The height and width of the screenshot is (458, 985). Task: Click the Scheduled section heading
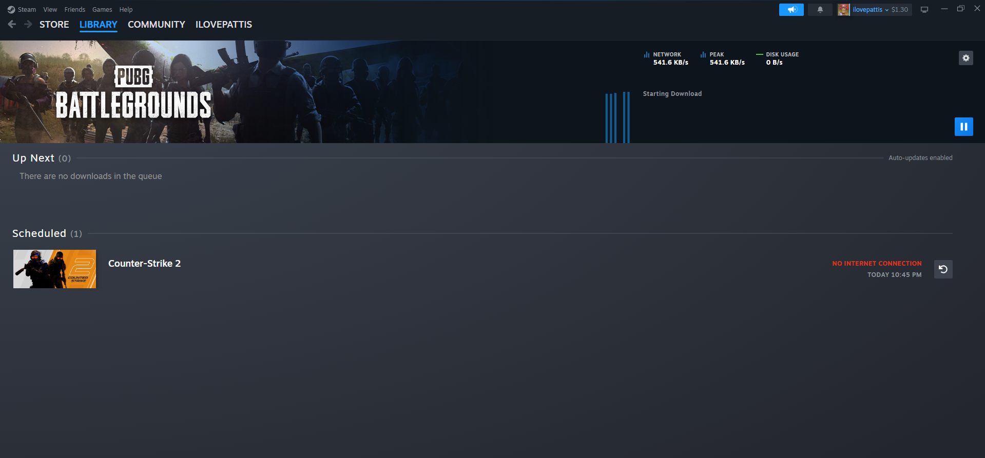coord(40,233)
